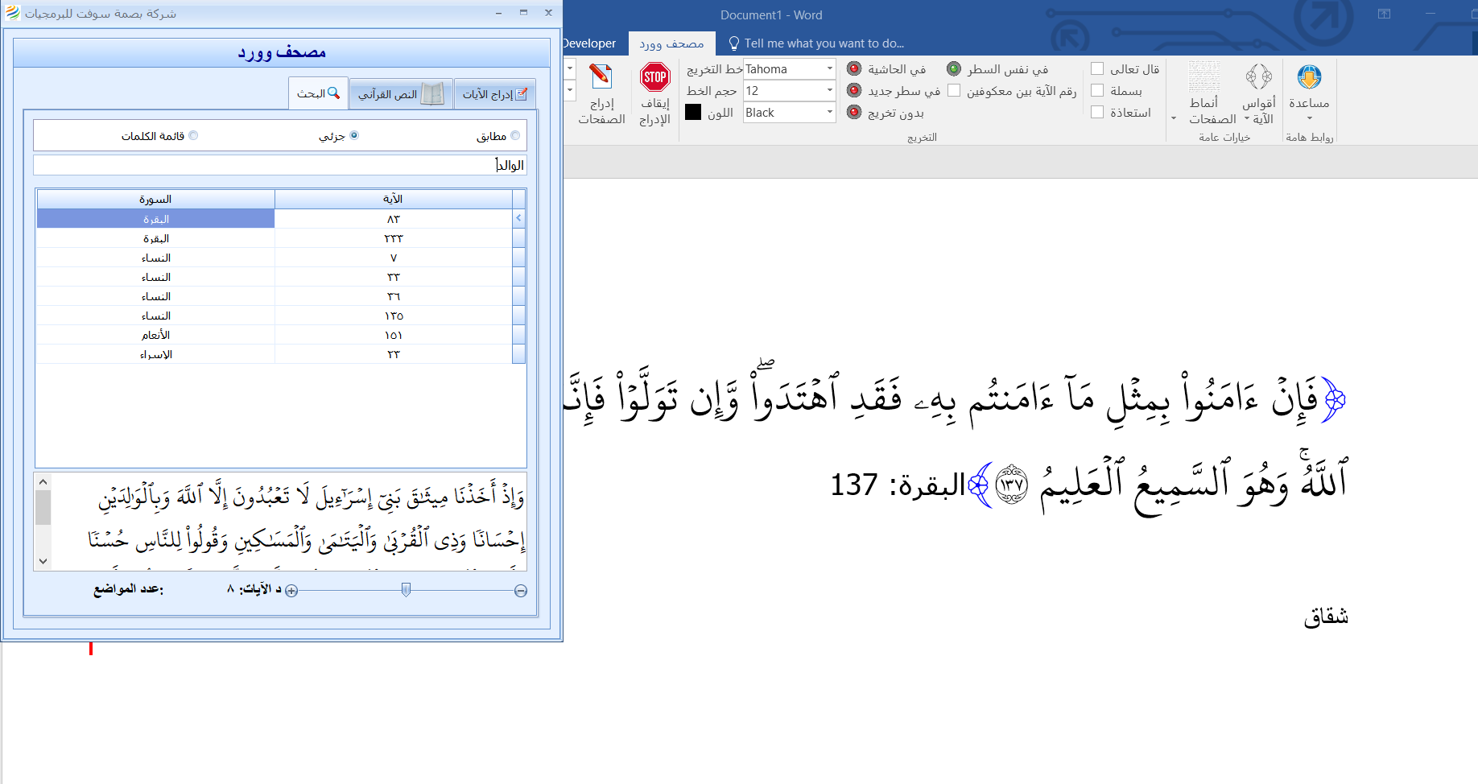Viewport: 1478px width, 784px height.
Task: Select the بدون تخريج option
Action: (854, 113)
